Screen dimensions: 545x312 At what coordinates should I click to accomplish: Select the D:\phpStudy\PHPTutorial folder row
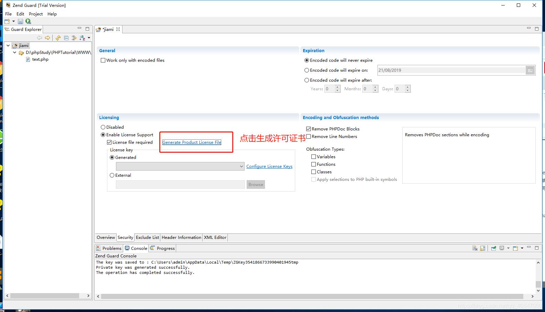55,53
